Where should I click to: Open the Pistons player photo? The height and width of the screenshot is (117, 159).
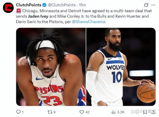[x=51, y=67]
